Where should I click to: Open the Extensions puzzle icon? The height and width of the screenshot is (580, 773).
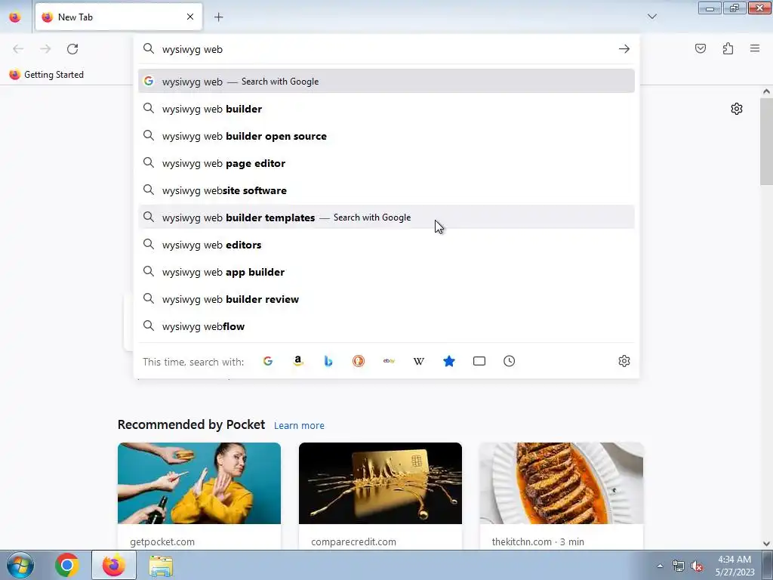[728, 48]
